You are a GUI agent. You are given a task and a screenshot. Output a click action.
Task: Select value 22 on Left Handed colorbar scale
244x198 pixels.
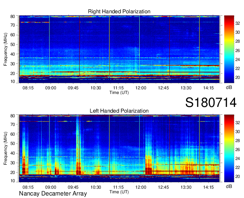[x=238, y=168]
